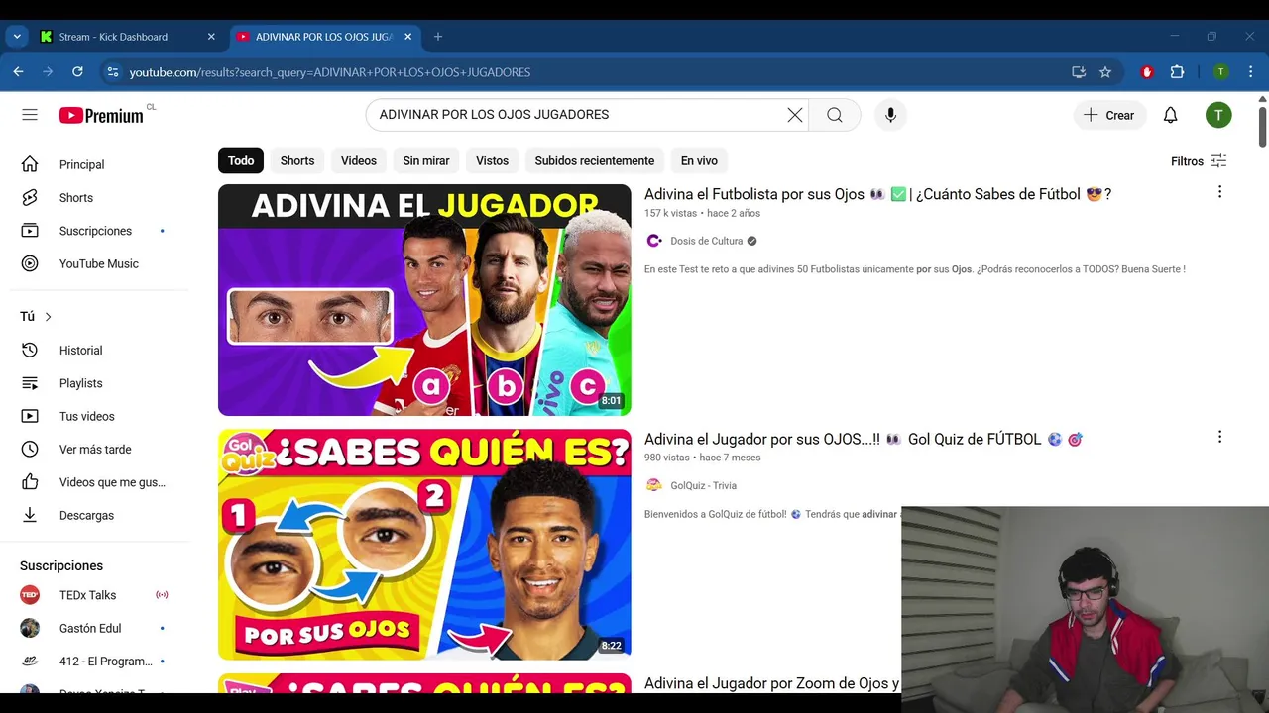1269x713 pixels.
Task: Expand the Tú section chevron
Action: pos(48,317)
